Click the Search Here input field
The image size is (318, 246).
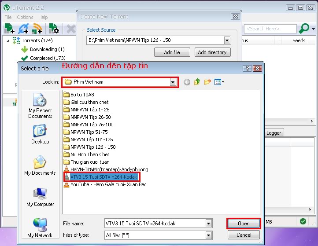pos(270,29)
